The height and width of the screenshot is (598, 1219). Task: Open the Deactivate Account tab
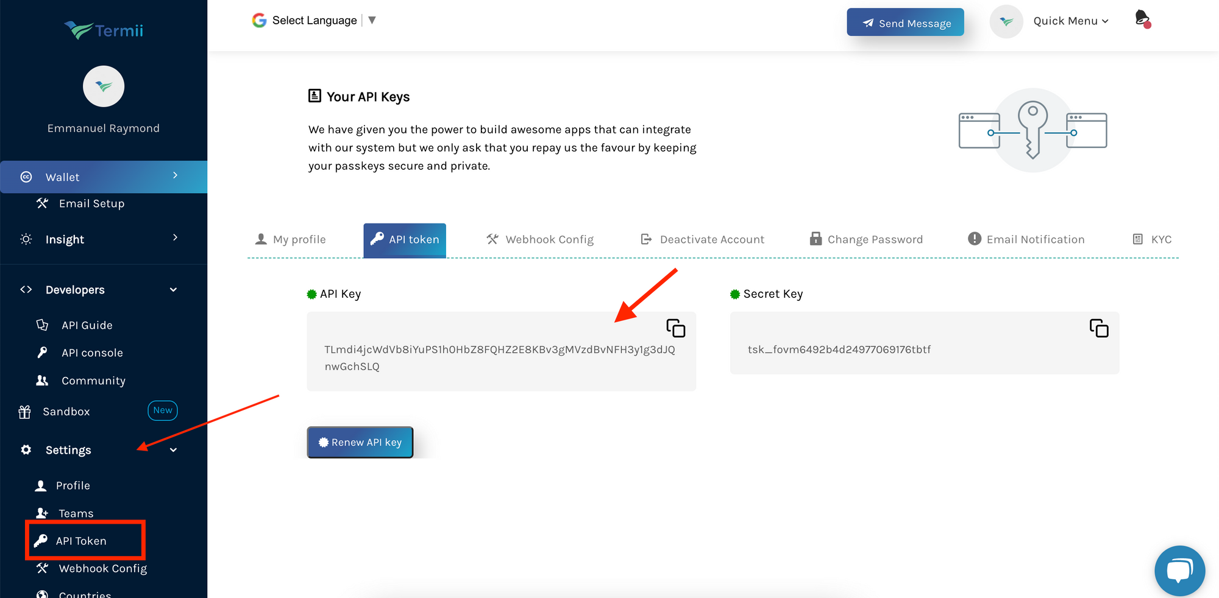click(x=711, y=239)
